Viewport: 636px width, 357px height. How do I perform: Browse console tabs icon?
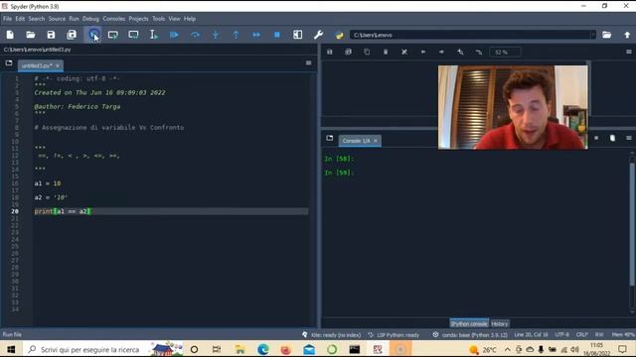pyautogui.click(x=329, y=139)
